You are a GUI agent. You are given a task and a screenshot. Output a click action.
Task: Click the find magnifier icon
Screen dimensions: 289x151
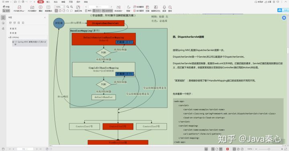click(x=170, y=8)
